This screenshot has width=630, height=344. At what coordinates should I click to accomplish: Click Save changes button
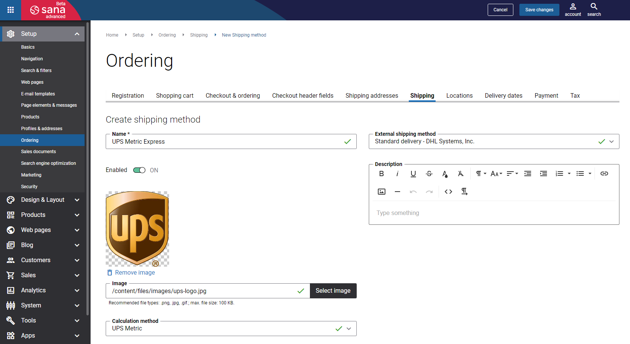[x=539, y=10]
